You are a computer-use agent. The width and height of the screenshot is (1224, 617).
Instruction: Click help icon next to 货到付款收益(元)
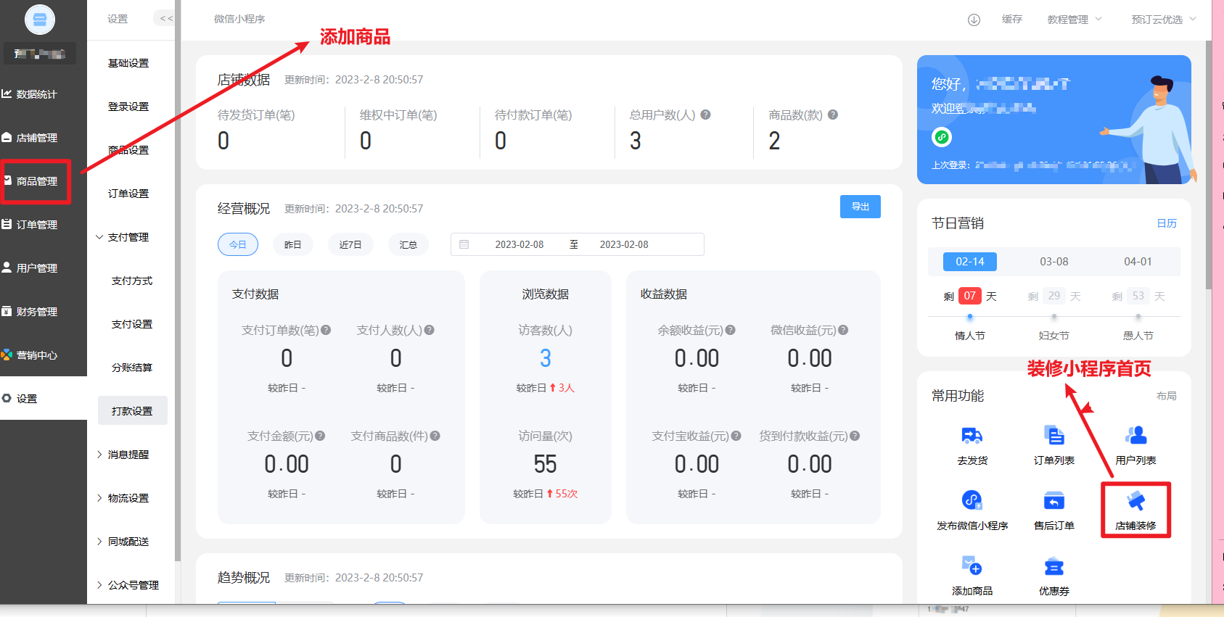[855, 436]
